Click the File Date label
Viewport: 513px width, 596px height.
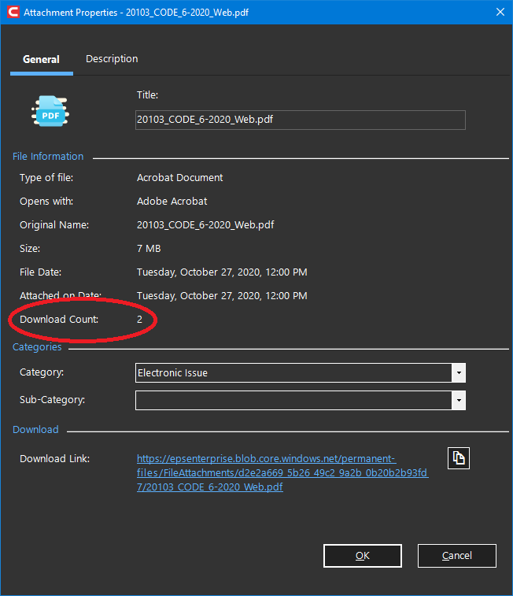pyautogui.click(x=41, y=272)
